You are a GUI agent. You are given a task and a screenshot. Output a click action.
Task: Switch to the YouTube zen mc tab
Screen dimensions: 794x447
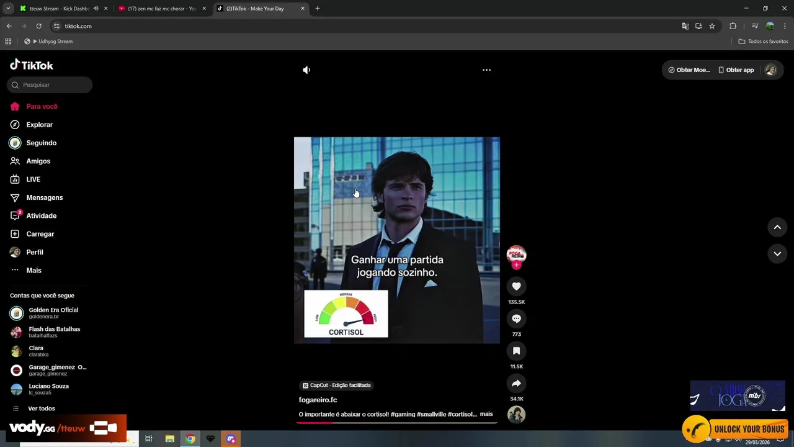(162, 9)
